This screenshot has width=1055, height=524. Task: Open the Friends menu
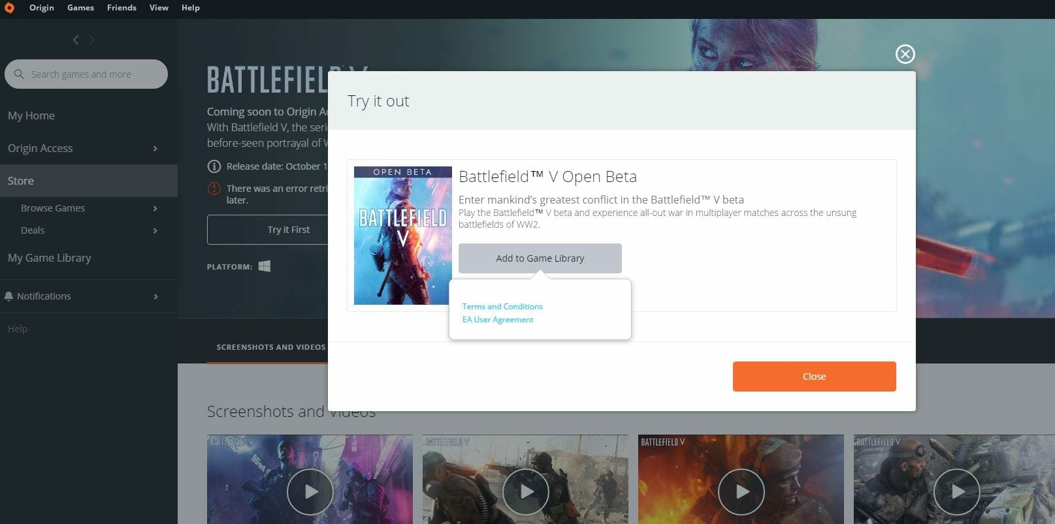122,8
